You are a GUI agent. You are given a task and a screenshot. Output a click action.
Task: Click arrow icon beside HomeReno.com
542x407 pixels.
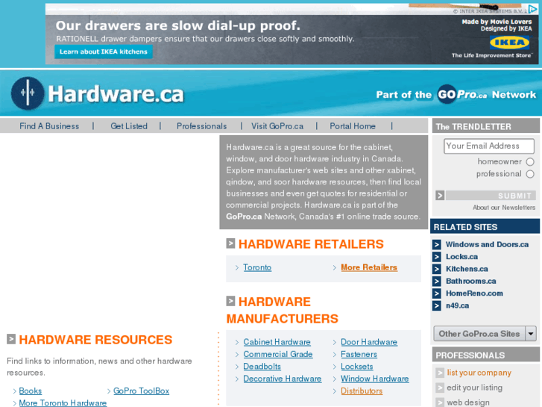click(437, 293)
